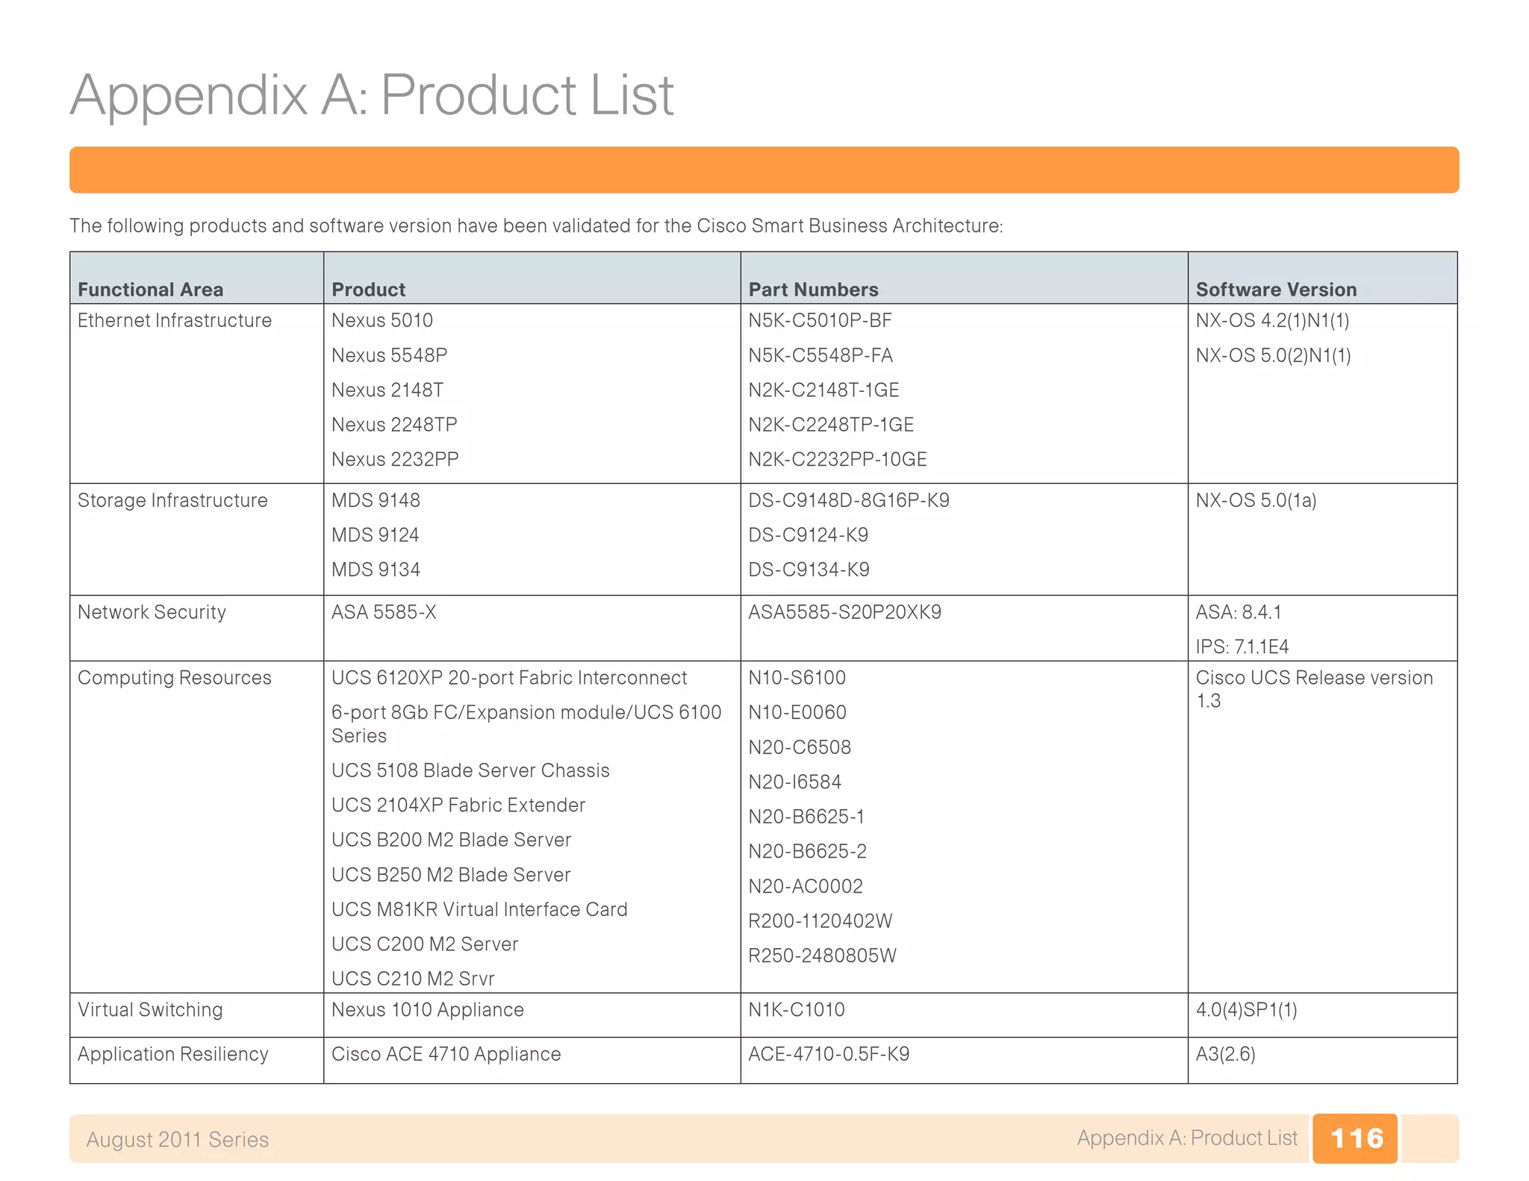Click the 'MDS 9124' product entry
The image size is (1529, 1181).
tap(376, 535)
